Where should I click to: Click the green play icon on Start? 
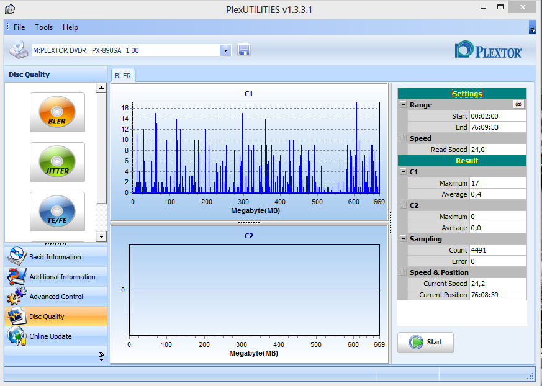tap(416, 342)
